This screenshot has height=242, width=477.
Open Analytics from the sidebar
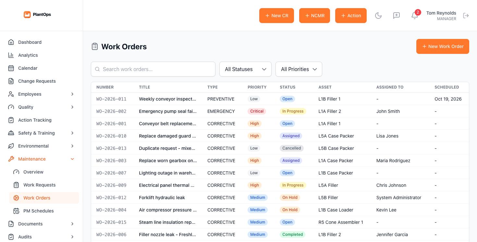click(42, 55)
